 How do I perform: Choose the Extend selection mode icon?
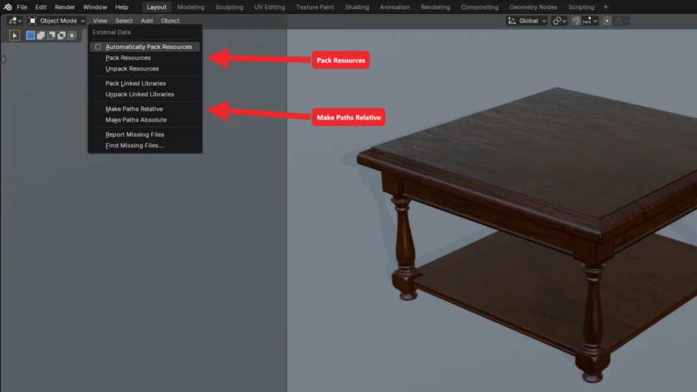[40, 35]
